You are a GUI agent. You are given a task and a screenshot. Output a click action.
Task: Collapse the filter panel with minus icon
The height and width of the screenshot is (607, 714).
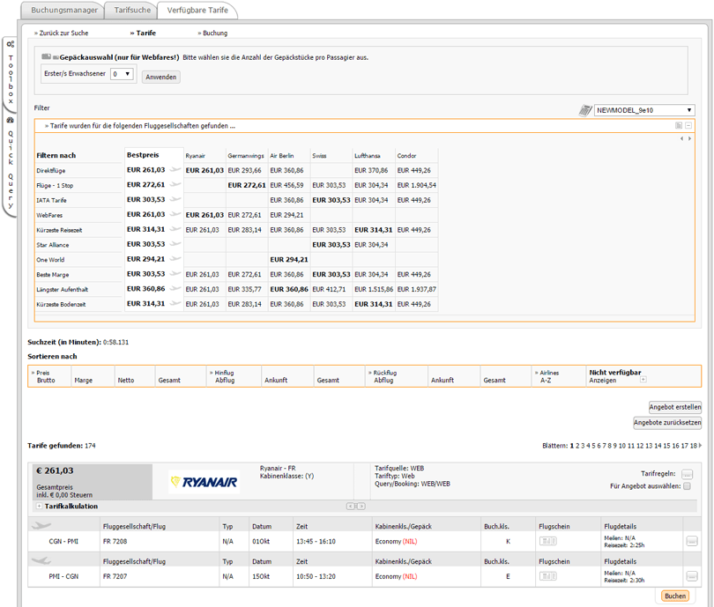tap(688, 126)
